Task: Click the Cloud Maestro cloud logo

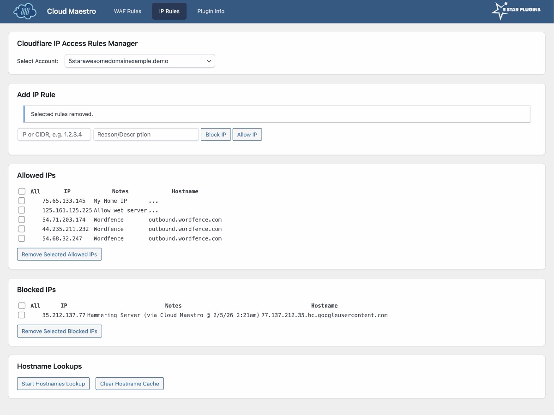Action: pos(24,11)
